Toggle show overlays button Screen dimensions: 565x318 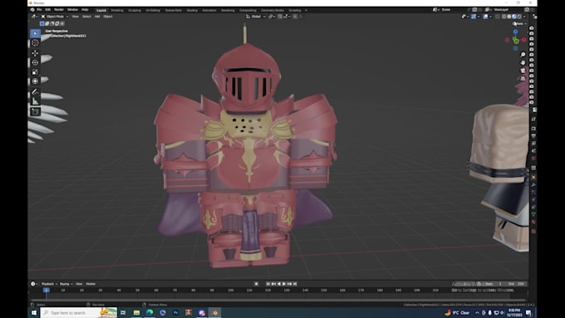tap(485, 17)
